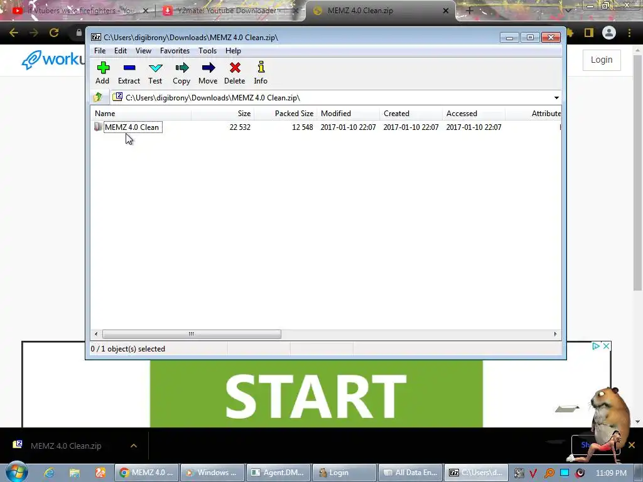Open the downloaded MEMZ 4.0 Clean.zip item
The height and width of the screenshot is (482, 643).
tap(65, 446)
